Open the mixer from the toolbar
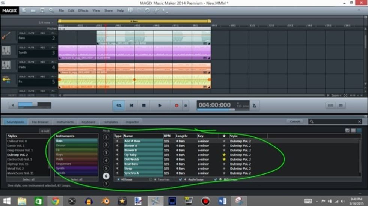The width and height of the screenshot is (368, 206). 130,10
